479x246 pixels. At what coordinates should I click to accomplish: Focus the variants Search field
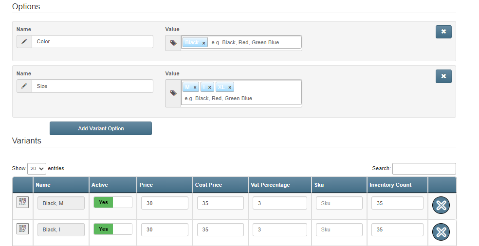coord(424,168)
